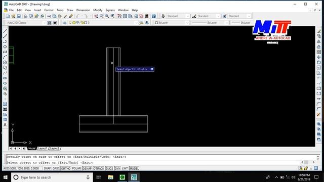
Task: Select the Line tool in draw toolbar
Action: click(x=5, y=31)
